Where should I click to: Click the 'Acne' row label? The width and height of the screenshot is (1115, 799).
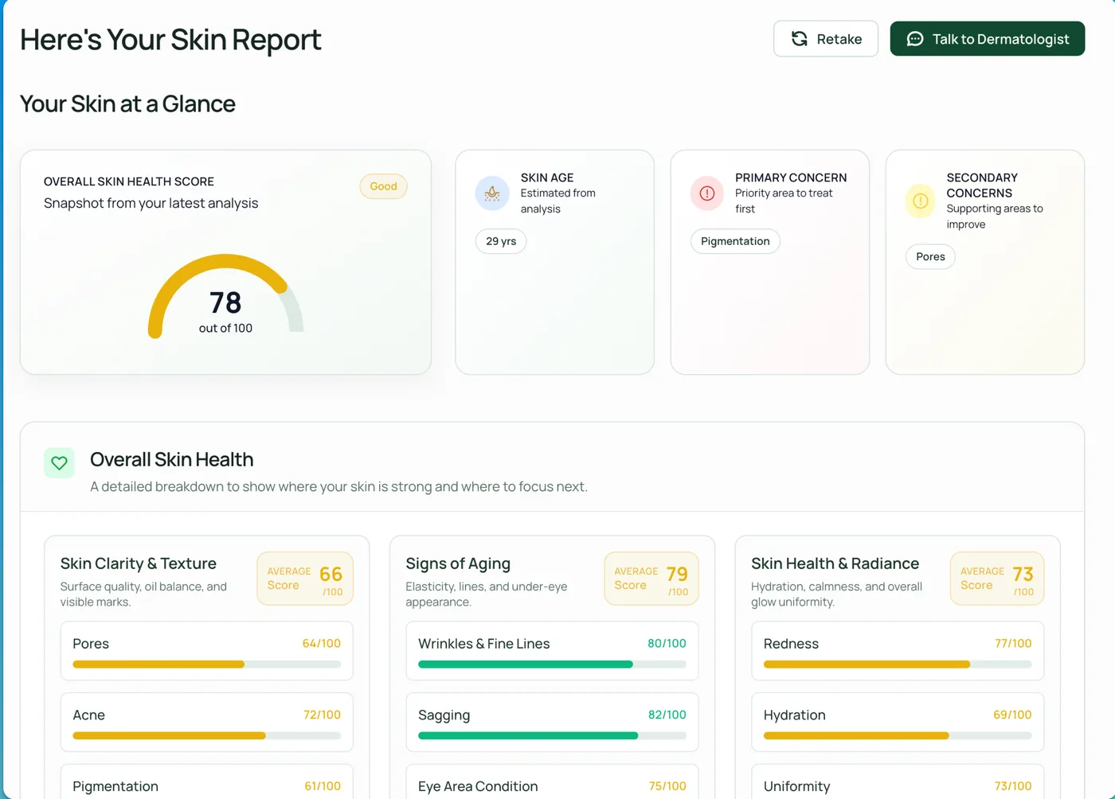pos(88,715)
